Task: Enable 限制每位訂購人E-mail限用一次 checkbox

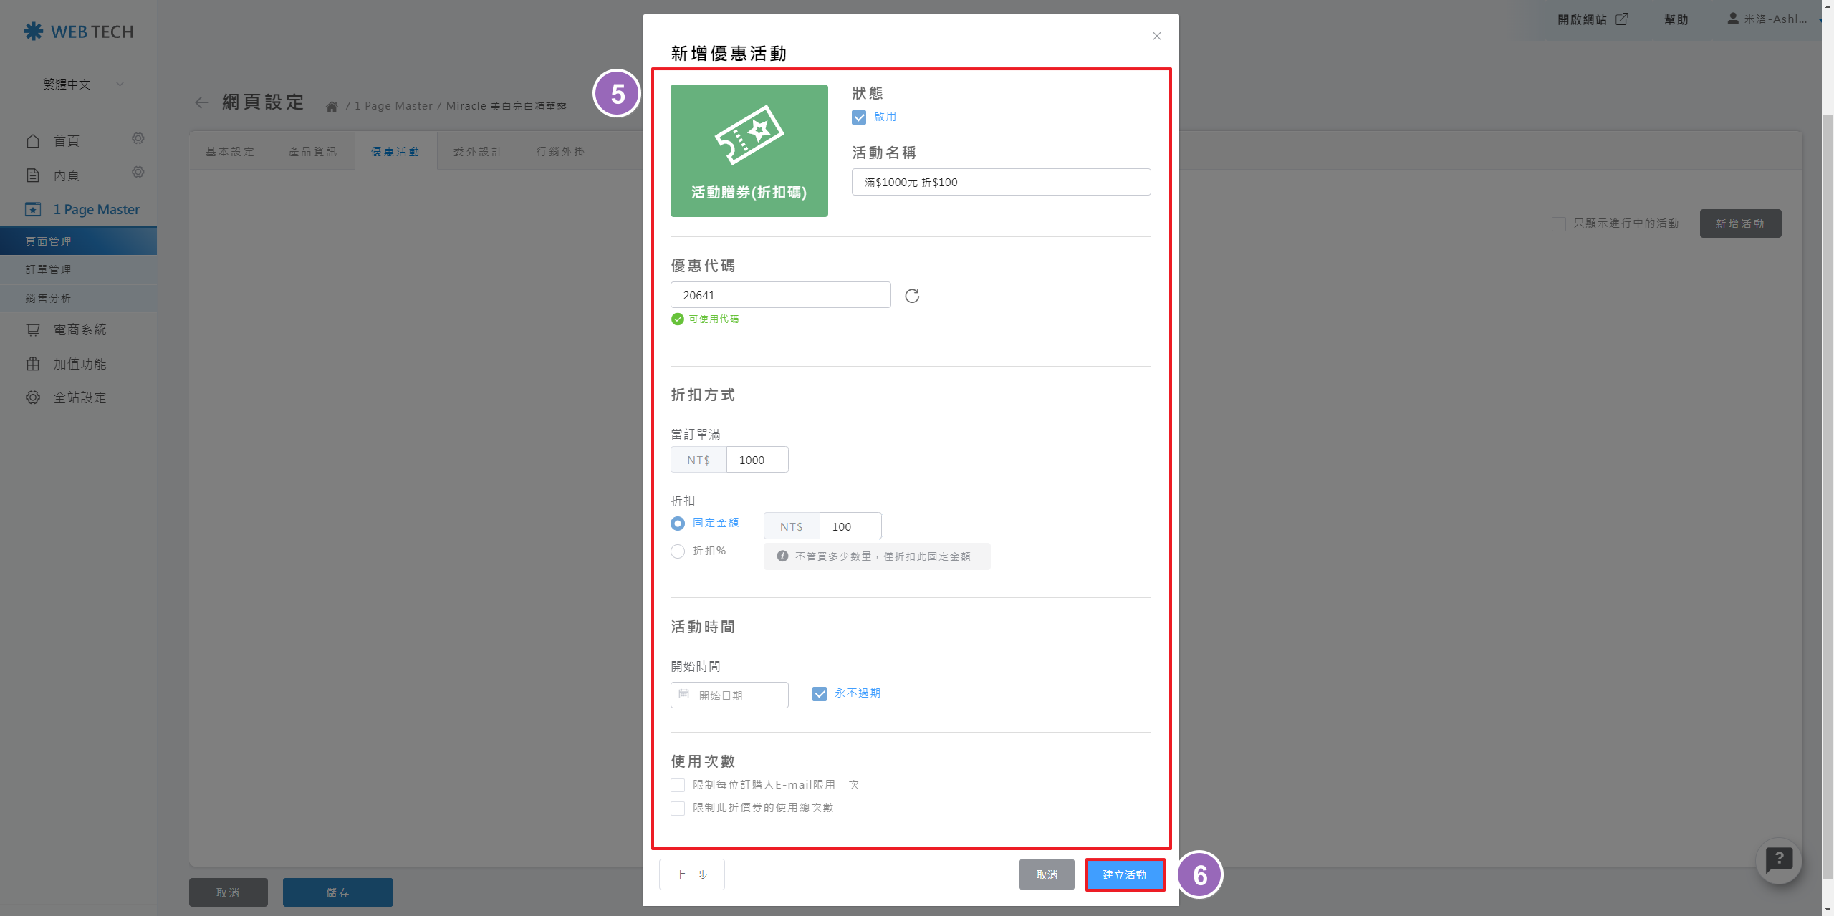Action: click(x=678, y=785)
